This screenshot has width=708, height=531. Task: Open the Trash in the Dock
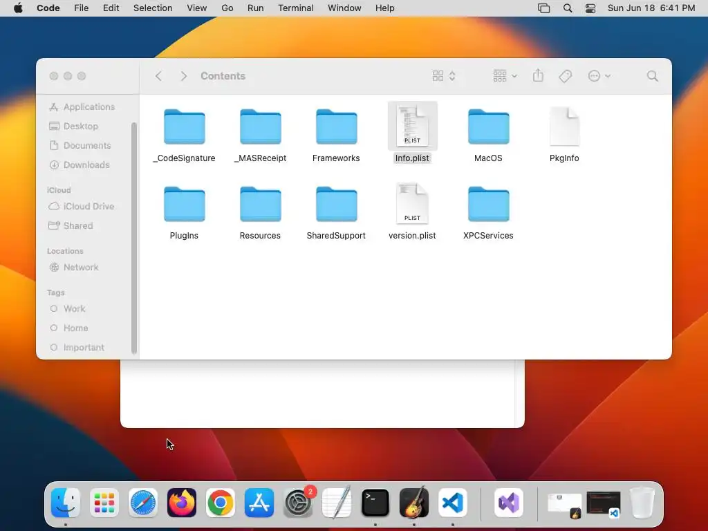(642, 503)
